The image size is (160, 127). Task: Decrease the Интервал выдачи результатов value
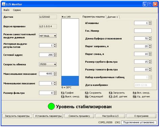[x=55, y=46]
